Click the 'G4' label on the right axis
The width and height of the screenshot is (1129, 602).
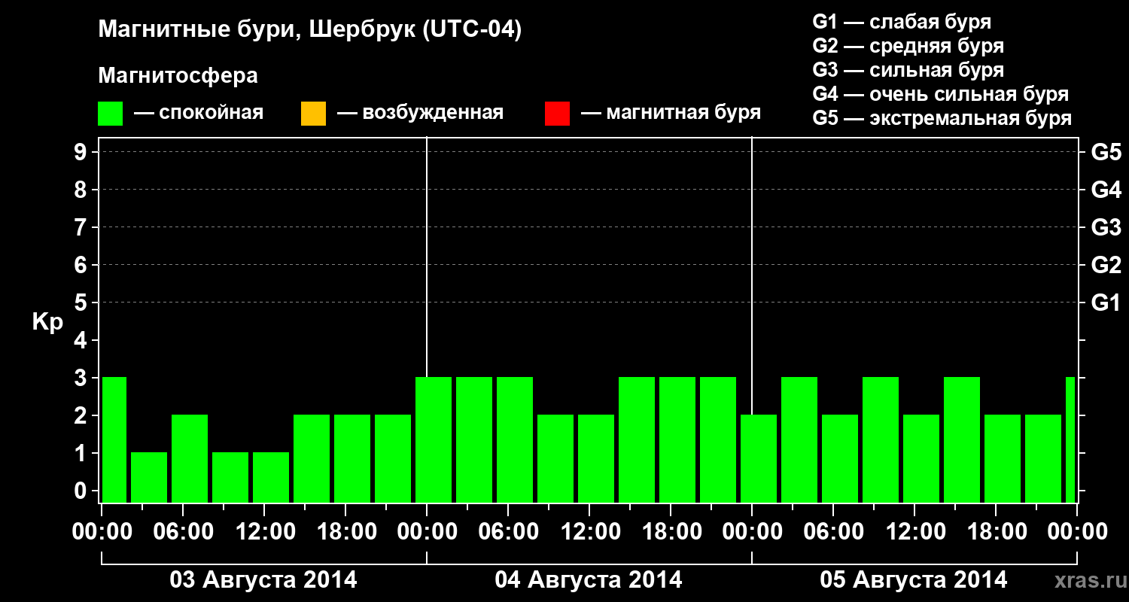[1106, 190]
